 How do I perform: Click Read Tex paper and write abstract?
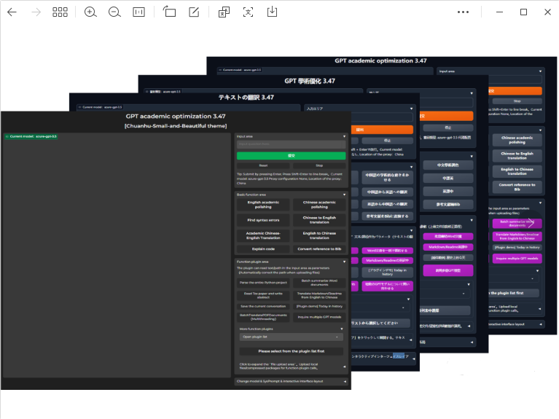point(263,295)
